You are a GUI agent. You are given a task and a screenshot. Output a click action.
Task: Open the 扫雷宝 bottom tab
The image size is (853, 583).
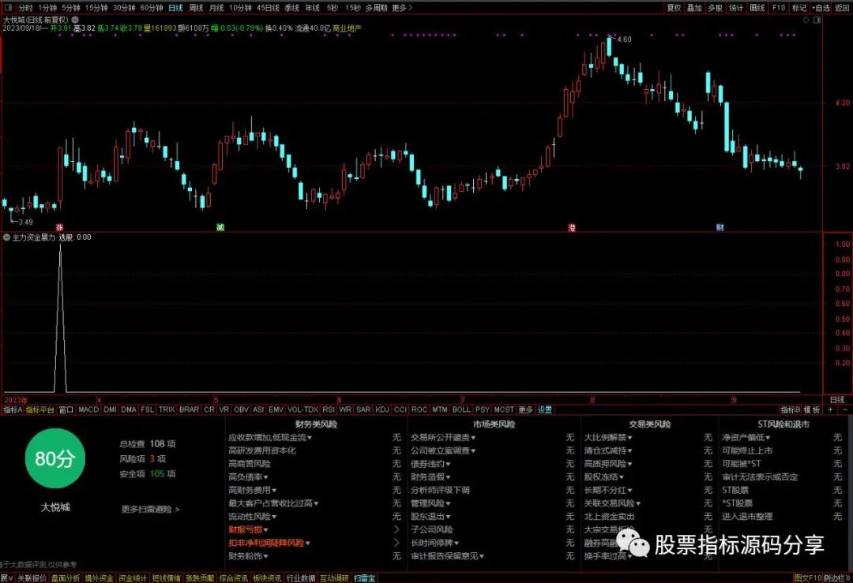tap(364, 578)
